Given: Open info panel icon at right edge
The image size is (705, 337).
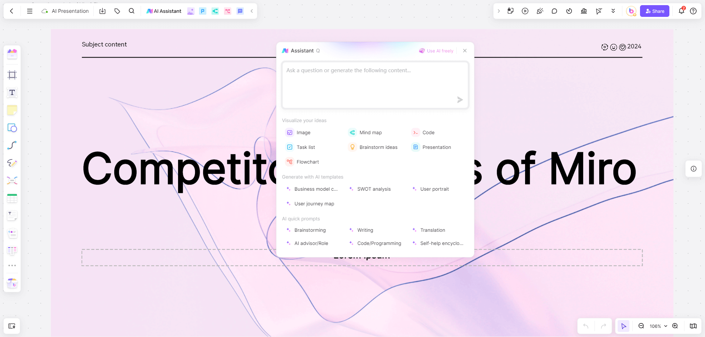Looking at the screenshot, I should click(x=694, y=169).
